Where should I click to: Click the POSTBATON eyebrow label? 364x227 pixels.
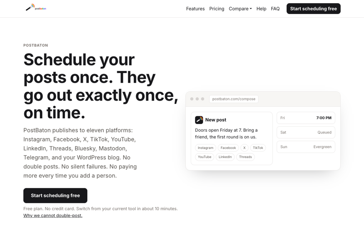(x=35, y=45)
